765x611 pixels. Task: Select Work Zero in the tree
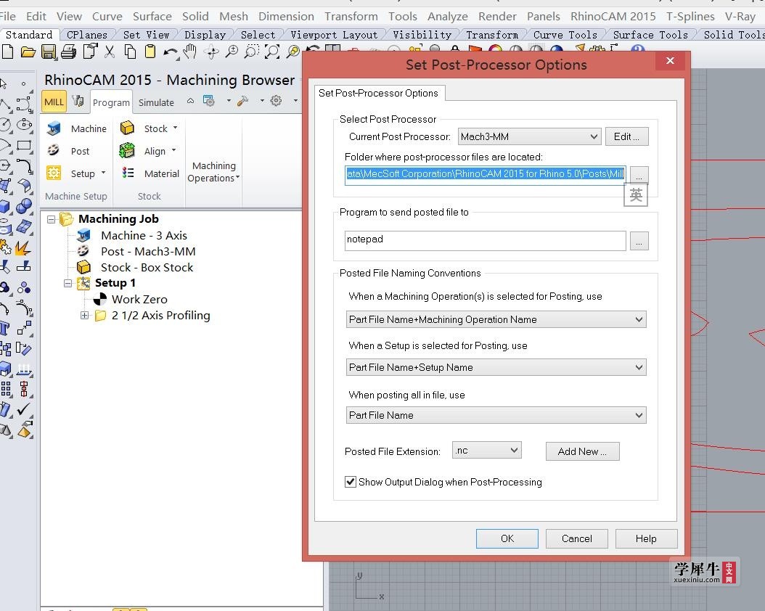click(139, 300)
